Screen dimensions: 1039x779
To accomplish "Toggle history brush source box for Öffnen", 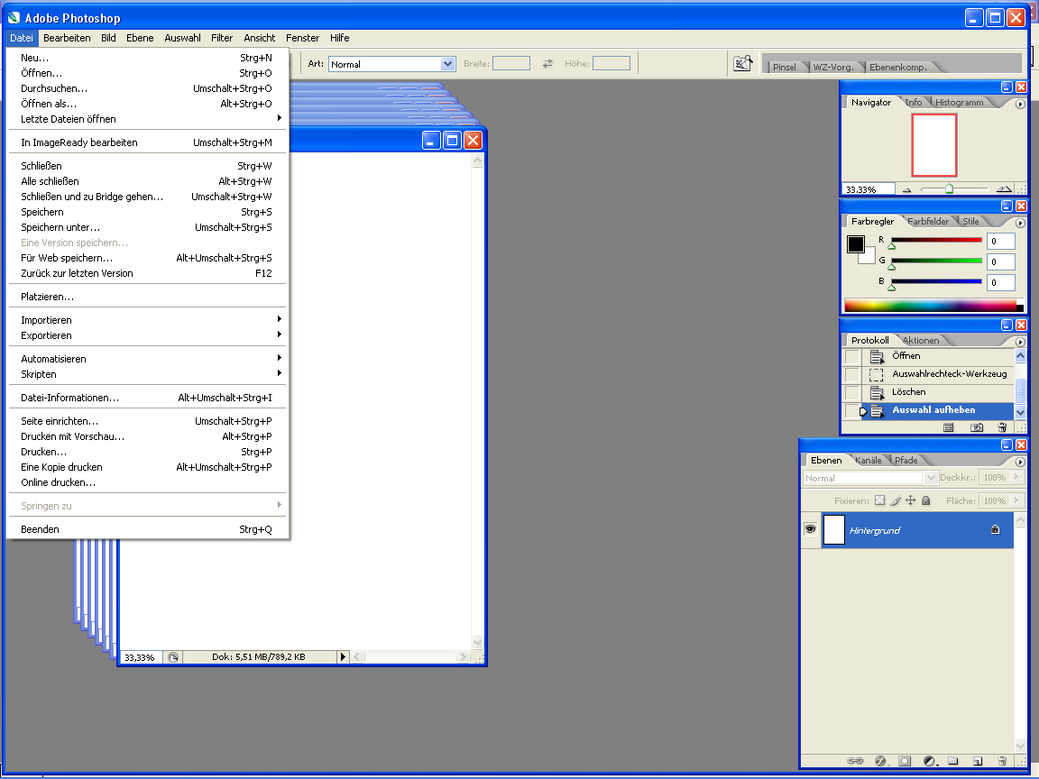I will point(852,357).
